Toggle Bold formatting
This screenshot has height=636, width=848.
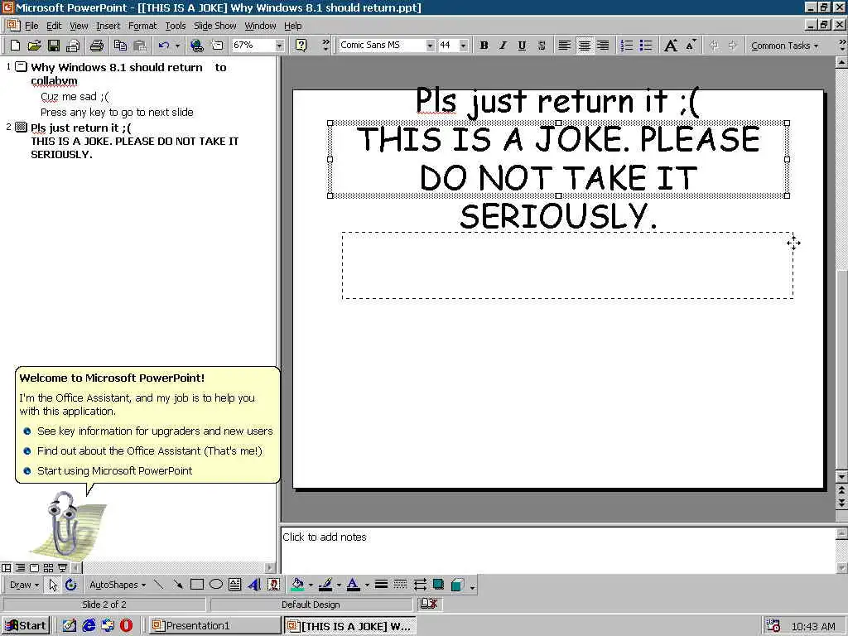484,46
